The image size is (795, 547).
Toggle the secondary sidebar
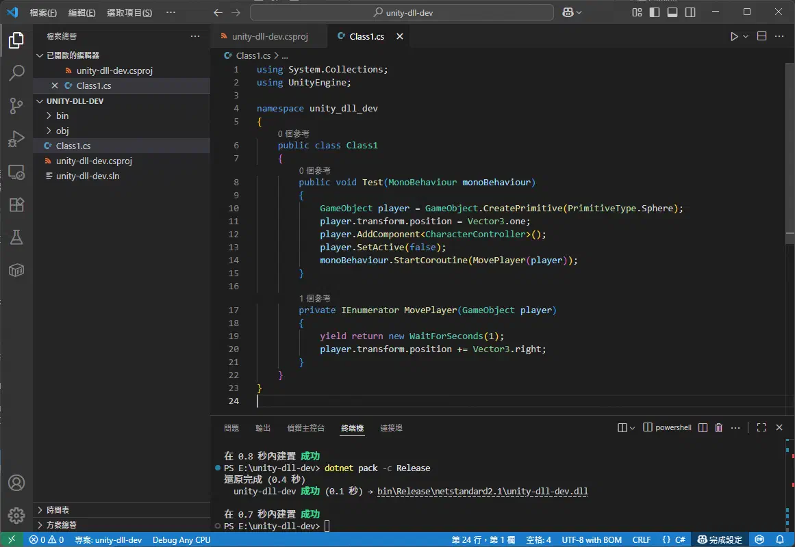[x=690, y=12]
